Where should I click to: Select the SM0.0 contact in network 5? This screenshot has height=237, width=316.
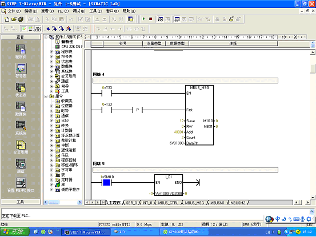[x=107, y=183]
